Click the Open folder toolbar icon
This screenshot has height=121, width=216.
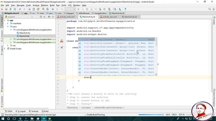coord(2,9)
